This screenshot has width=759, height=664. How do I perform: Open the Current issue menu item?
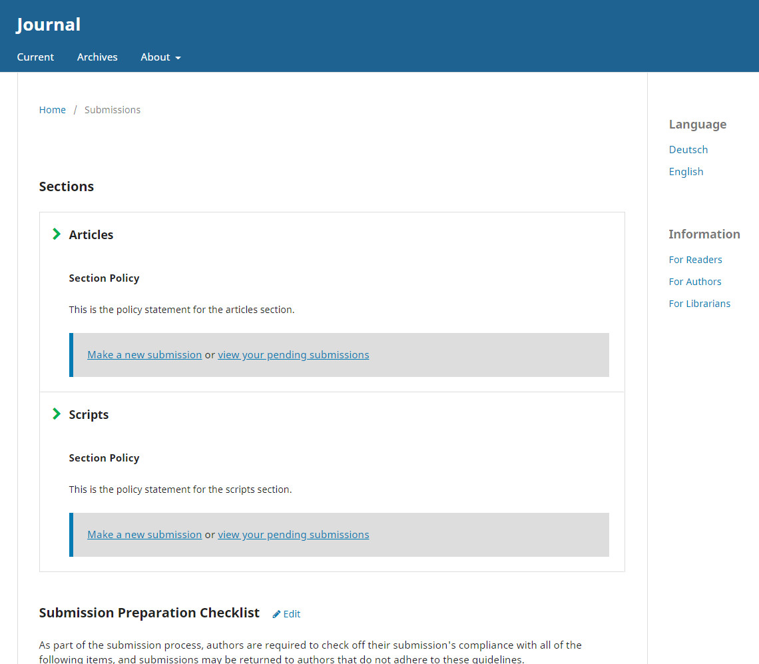(x=35, y=57)
